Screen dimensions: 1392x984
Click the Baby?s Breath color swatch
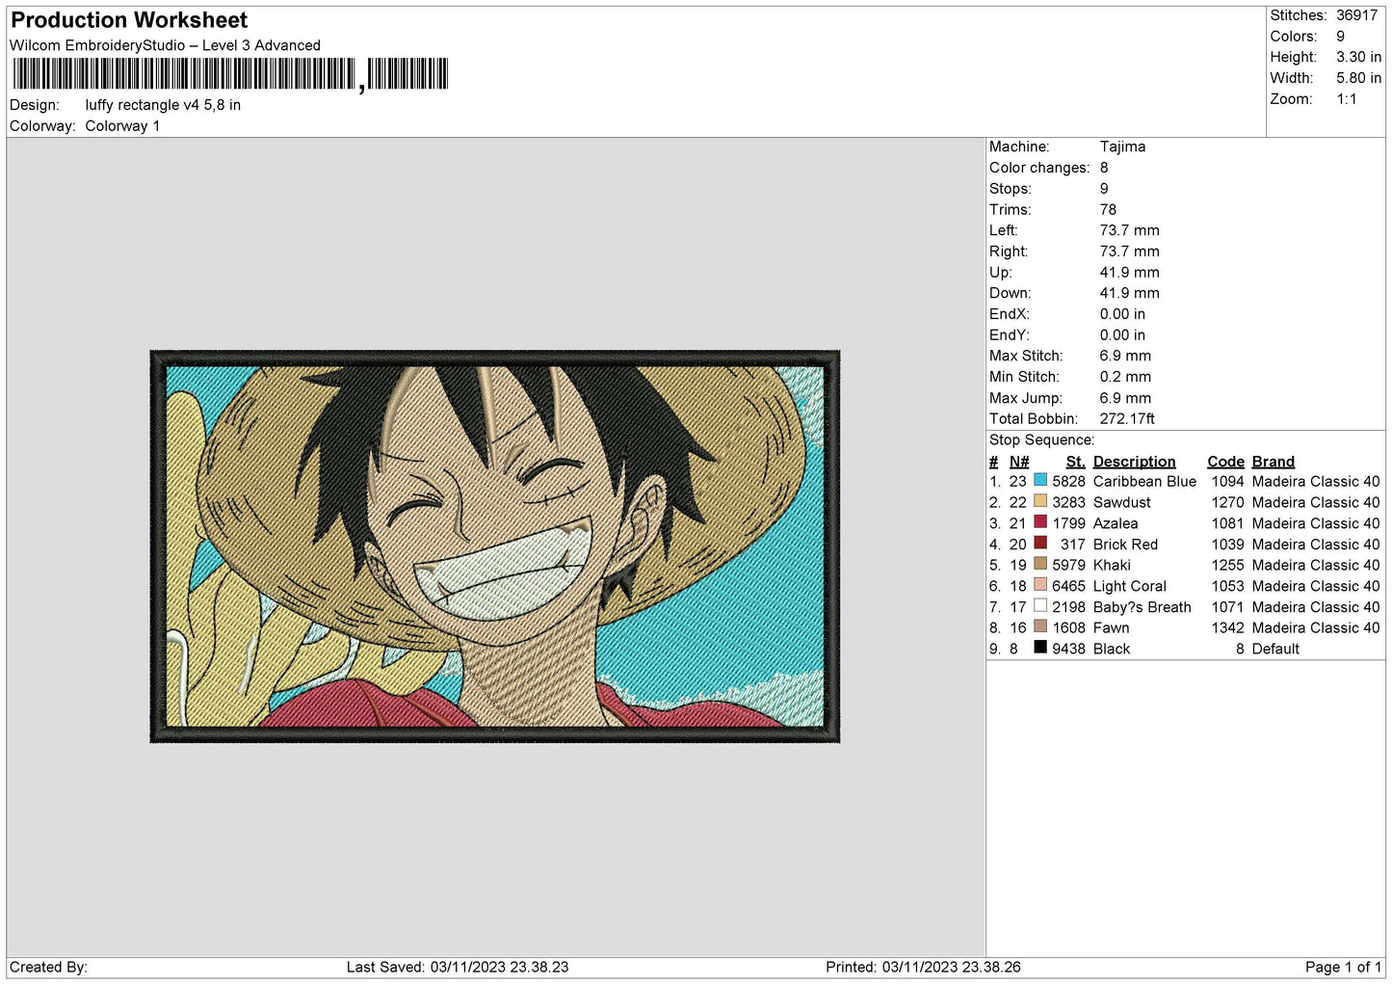[1040, 605]
